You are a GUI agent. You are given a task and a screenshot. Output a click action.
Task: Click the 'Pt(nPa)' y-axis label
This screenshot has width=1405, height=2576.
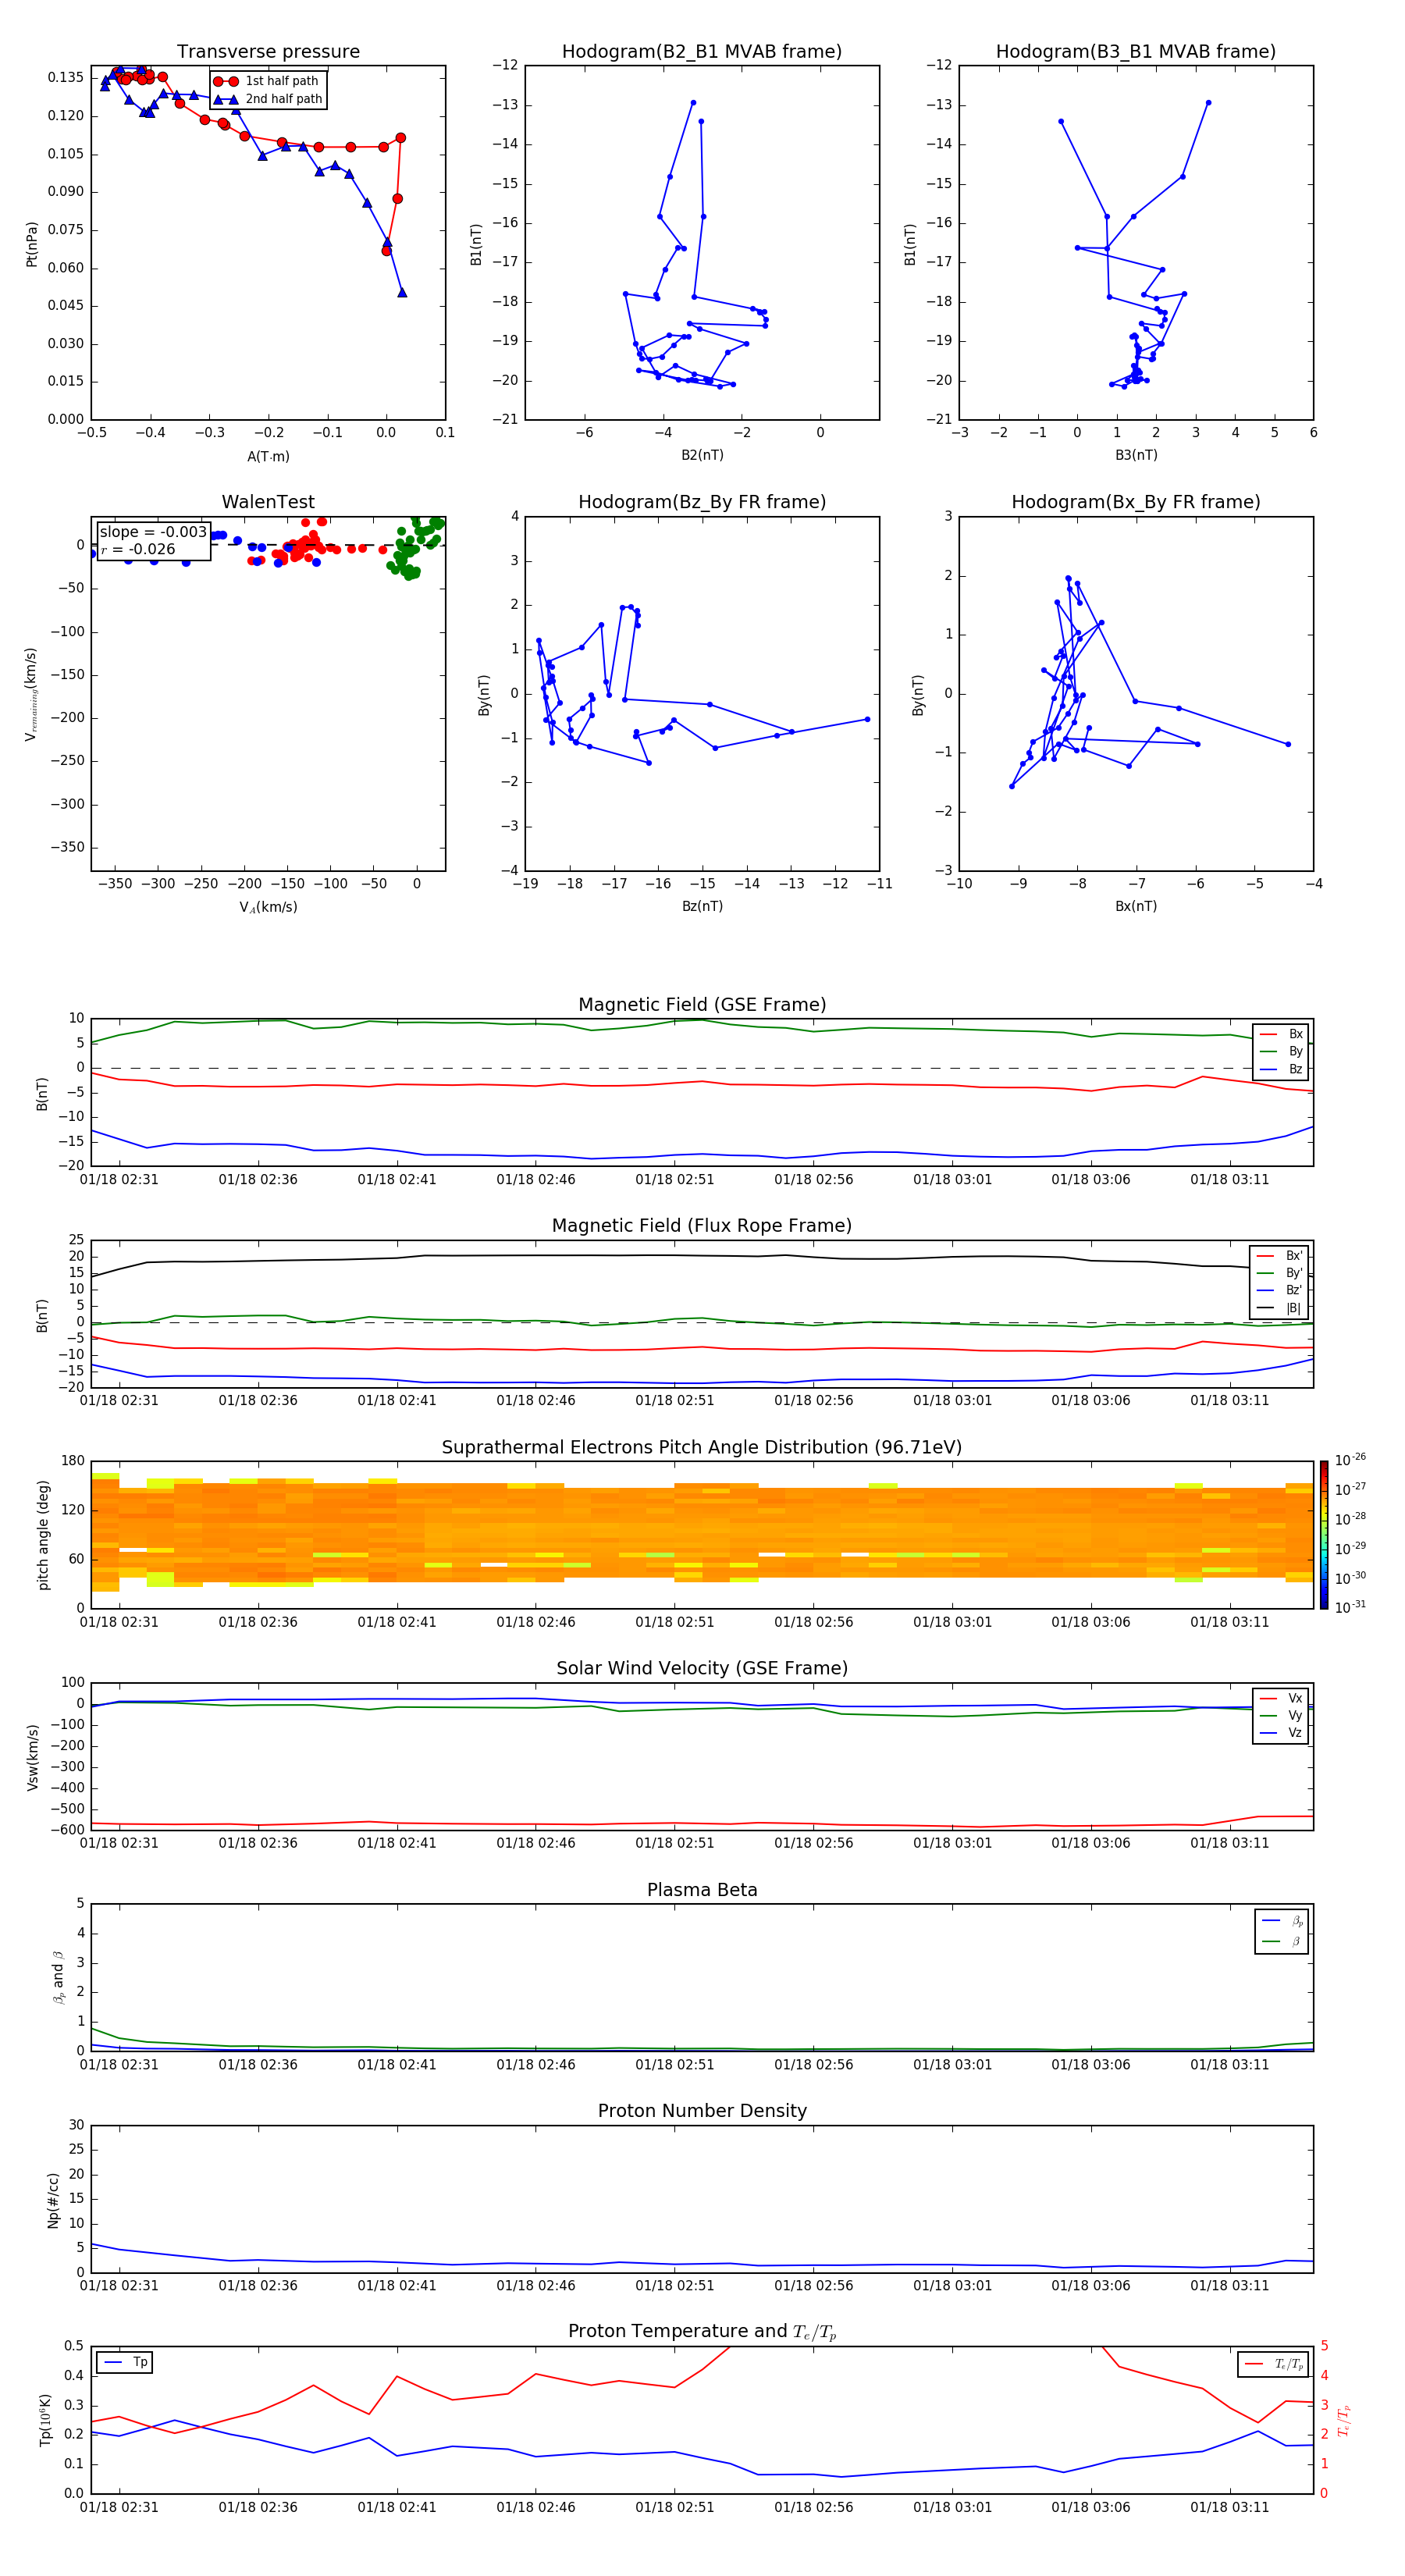32,244
